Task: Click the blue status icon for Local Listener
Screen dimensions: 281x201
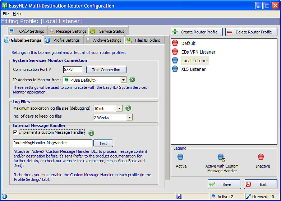Action: [x=175, y=60]
